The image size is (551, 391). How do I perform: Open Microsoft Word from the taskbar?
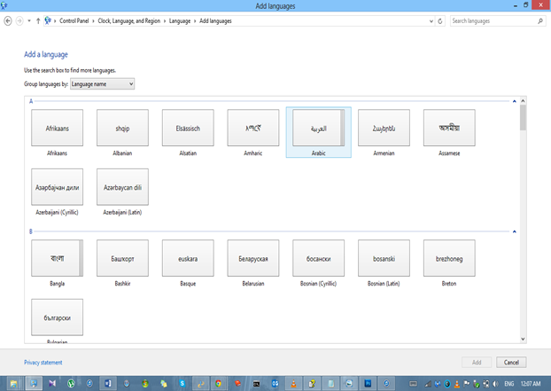pos(108,384)
